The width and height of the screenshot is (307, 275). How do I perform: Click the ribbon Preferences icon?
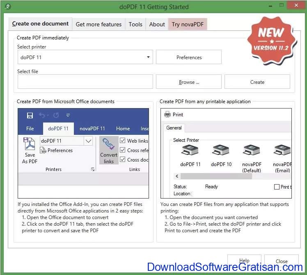[x=43, y=150]
